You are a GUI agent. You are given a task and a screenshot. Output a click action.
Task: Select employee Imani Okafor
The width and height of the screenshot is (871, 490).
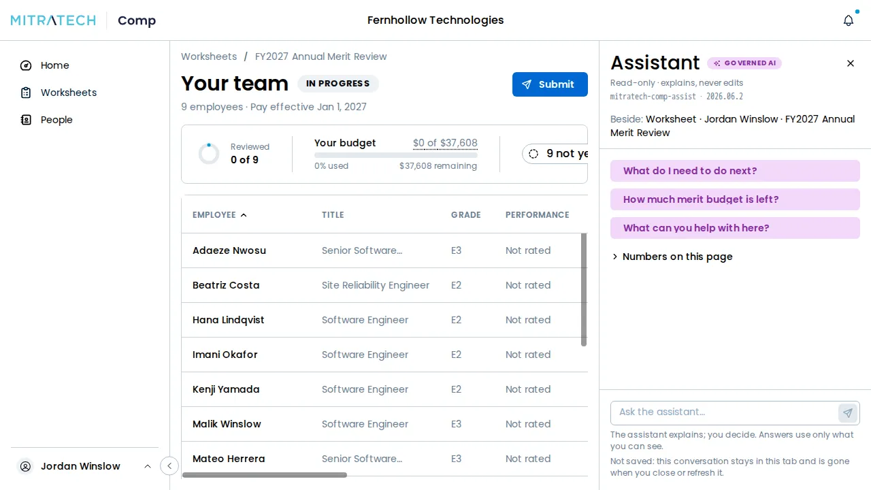225,355
